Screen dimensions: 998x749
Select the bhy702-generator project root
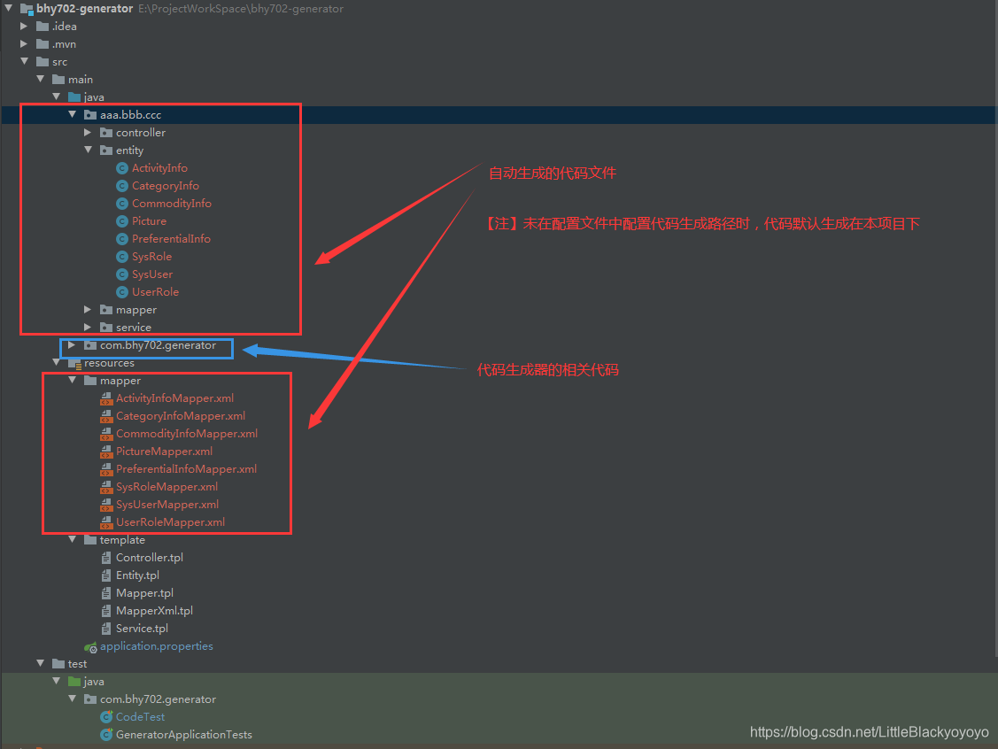point(86,9)
